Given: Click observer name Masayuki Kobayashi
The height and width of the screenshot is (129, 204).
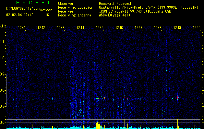Looking at the screenshot, I should pos(116,4).
